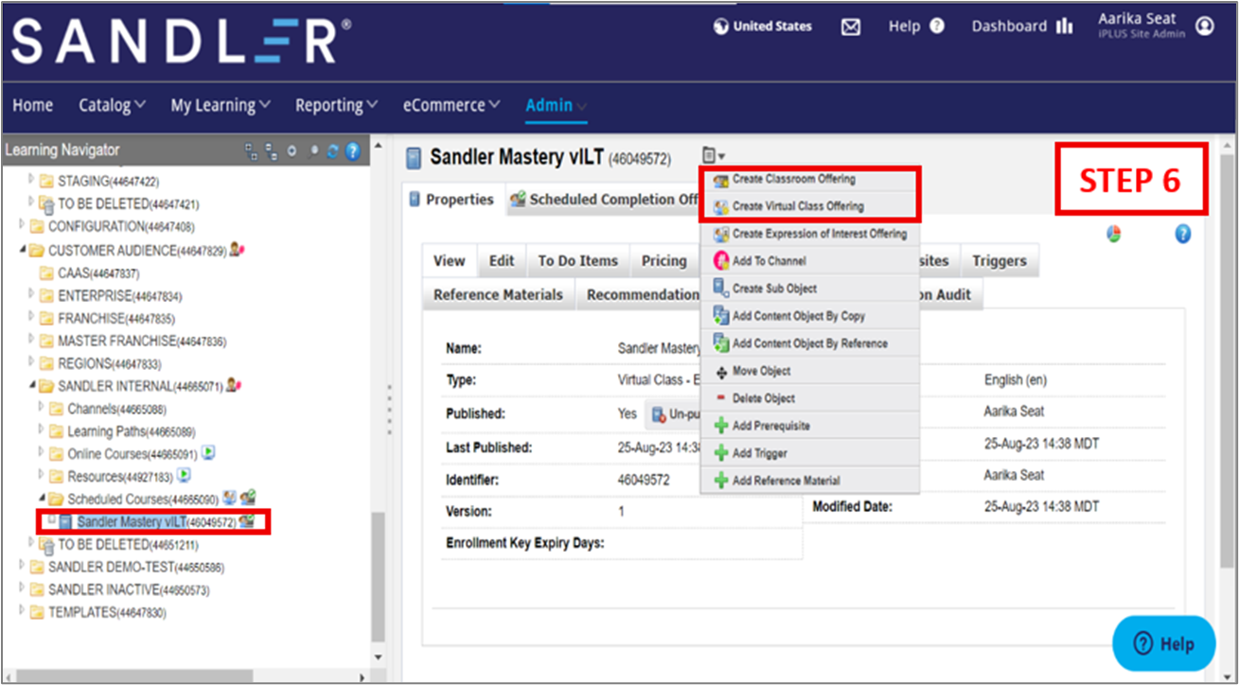This screenshot has width=1239, height=685.
Task: Open the object actions dropdown next to title
Action: [714, 156]
